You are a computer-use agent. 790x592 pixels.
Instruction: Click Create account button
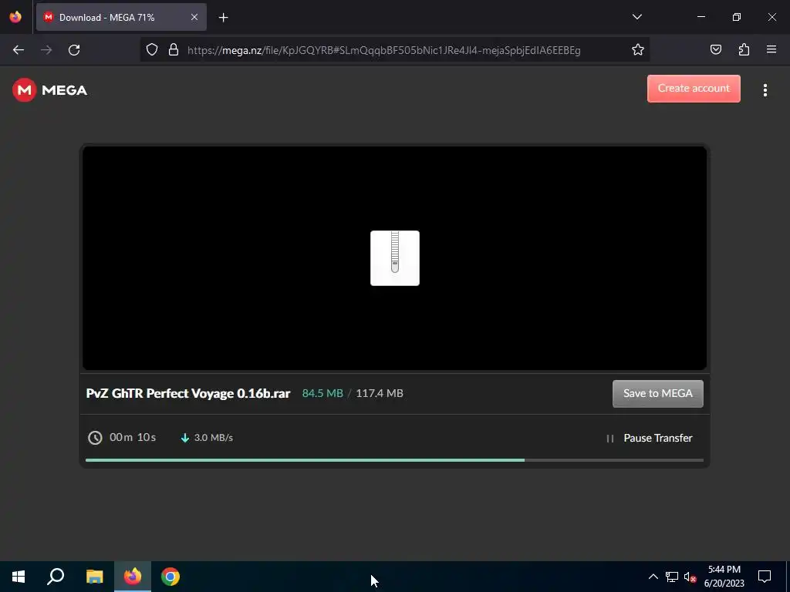pyautogui.click(x=694, y=89)
